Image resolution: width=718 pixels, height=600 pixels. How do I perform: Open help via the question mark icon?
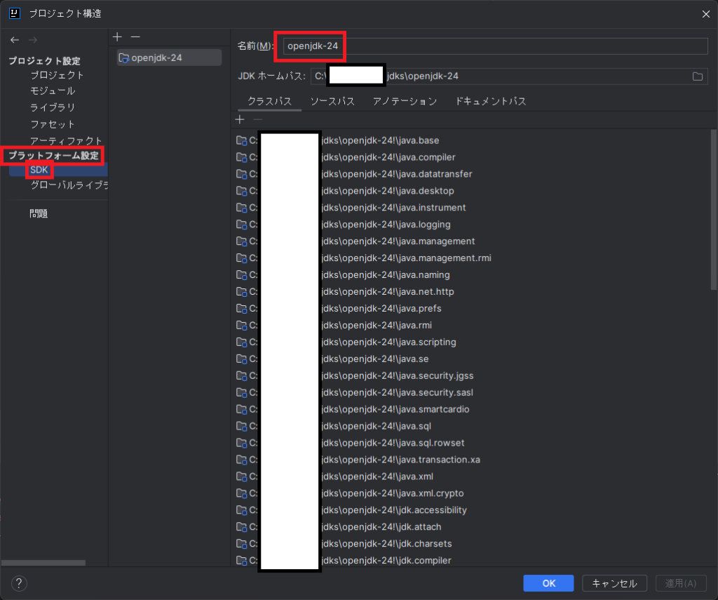(x=18, y=583)
